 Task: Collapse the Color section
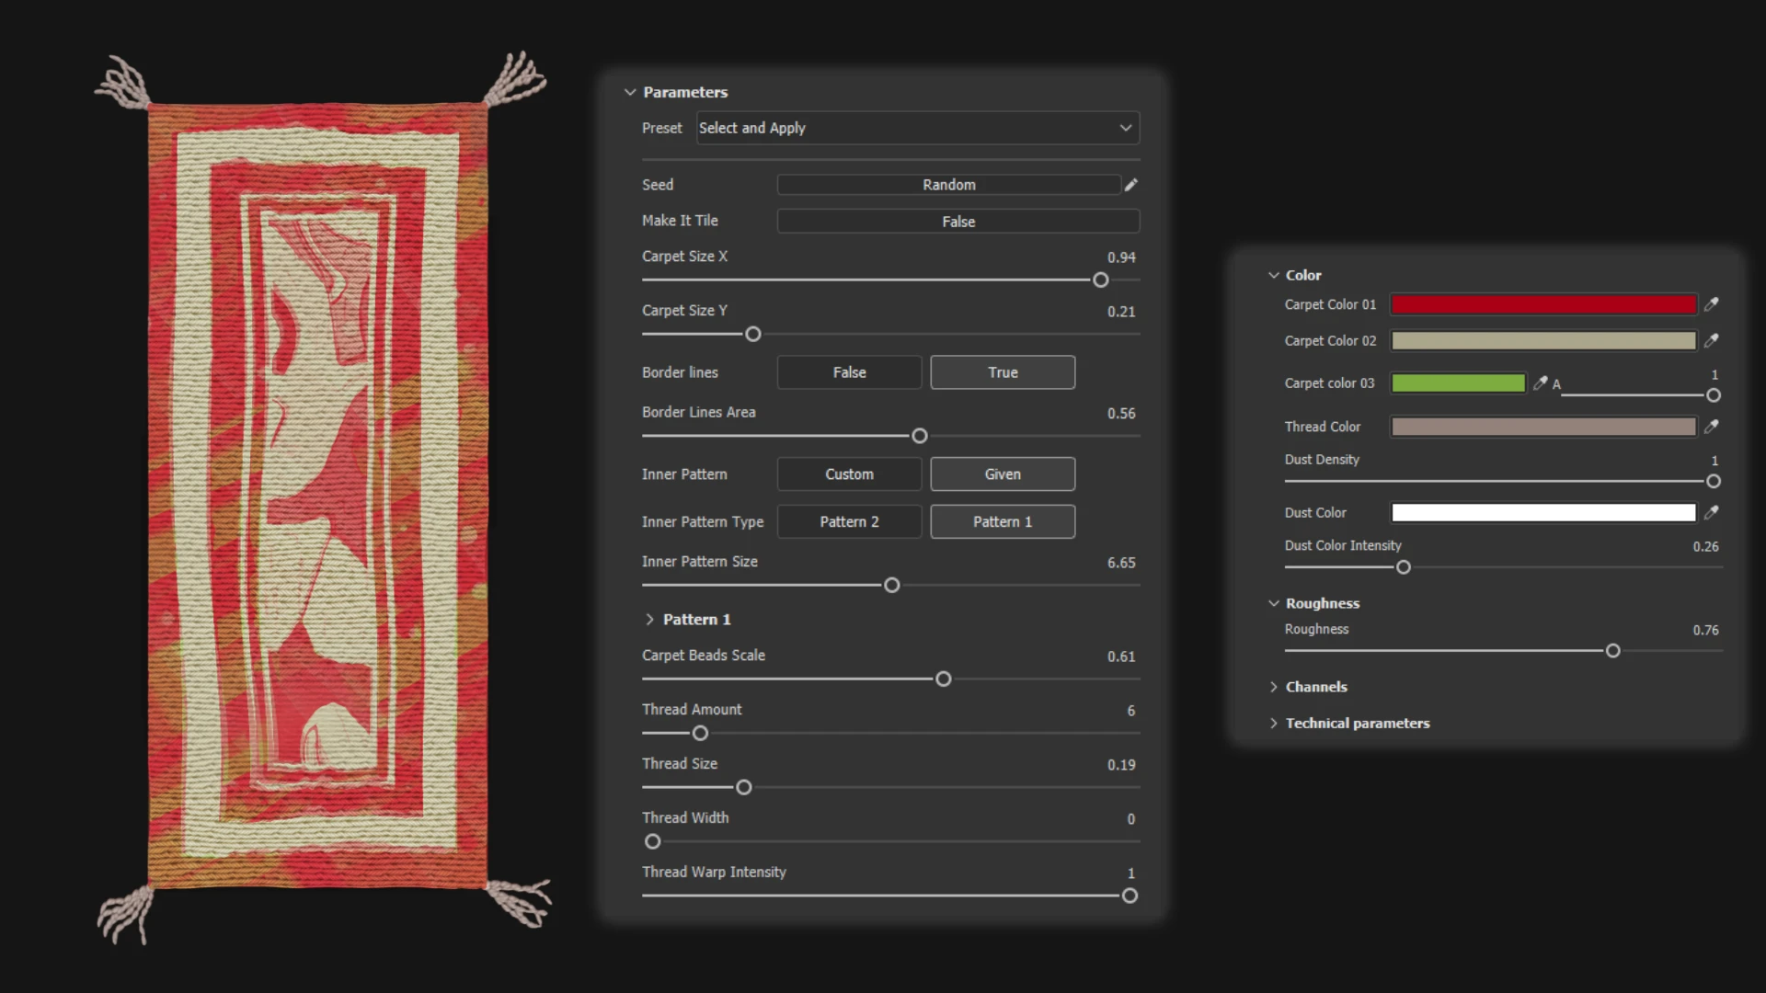coord(1274,275)
